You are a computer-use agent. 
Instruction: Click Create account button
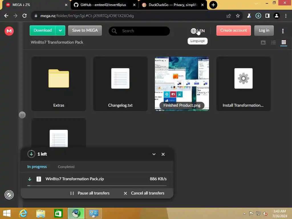(234, 31)
